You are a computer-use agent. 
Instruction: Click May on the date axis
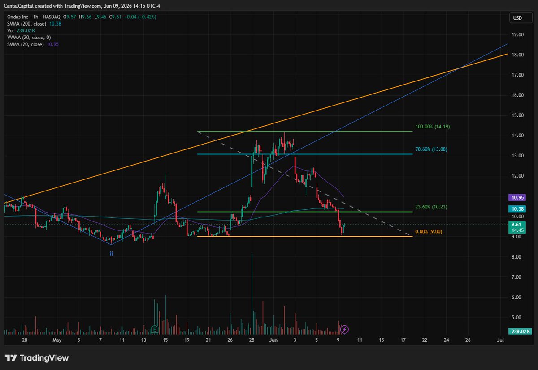click(x=56, y=340)
